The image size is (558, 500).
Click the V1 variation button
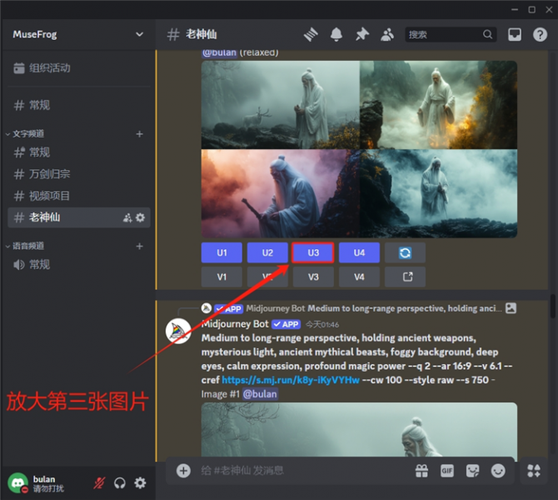(222, 277)
